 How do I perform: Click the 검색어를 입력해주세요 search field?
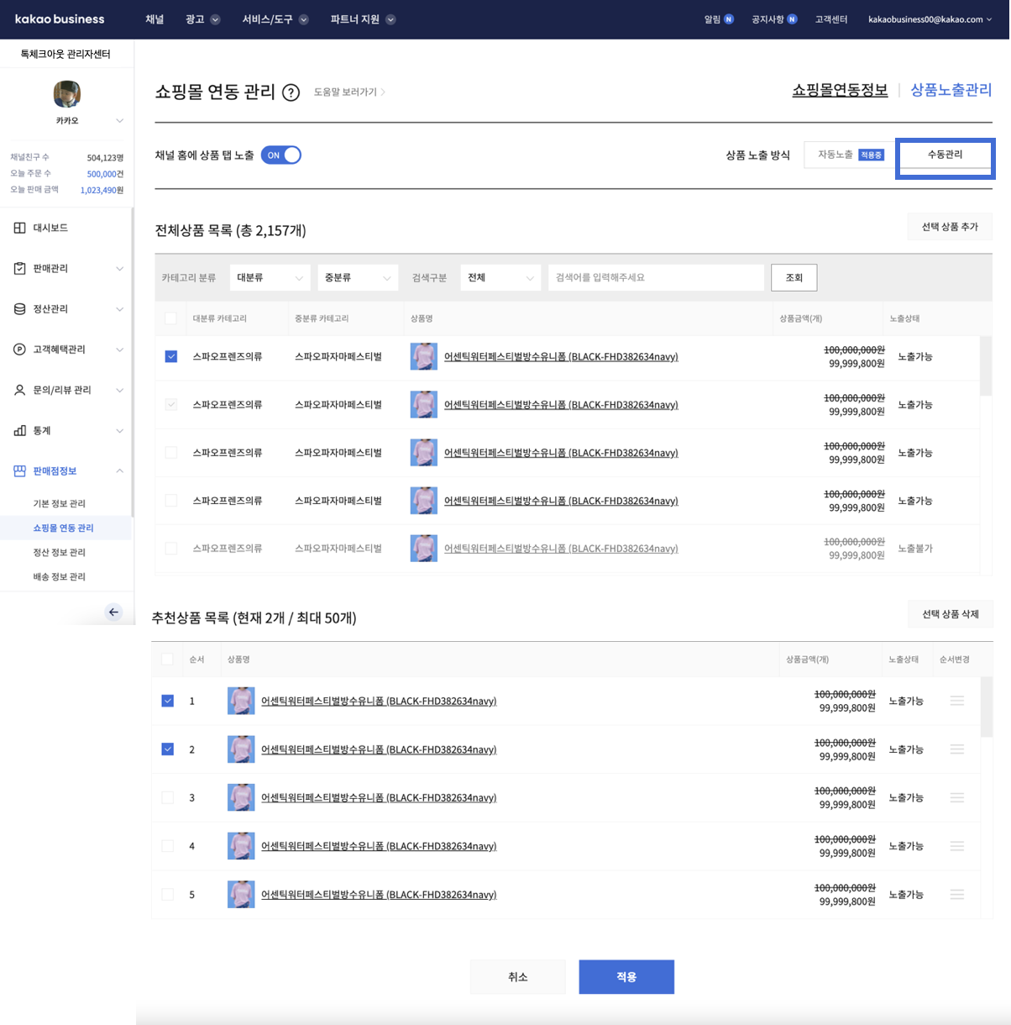click(x=656, y=277)
